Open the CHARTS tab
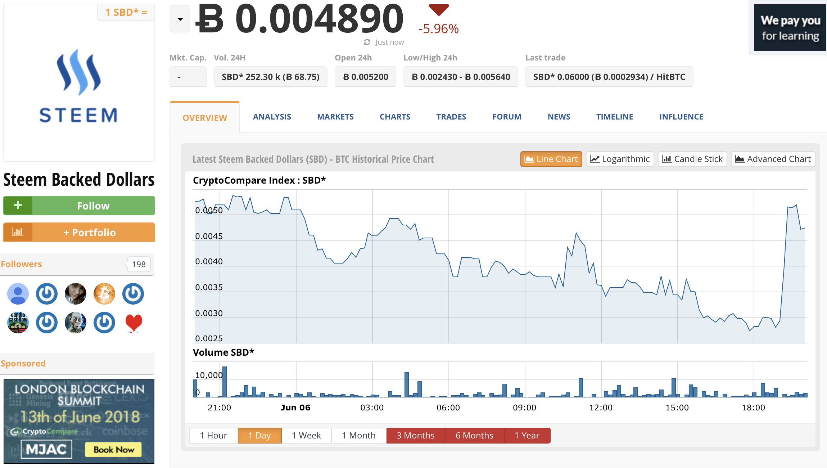827x468 pixels. pyautogui.click(x=395, y=117)
